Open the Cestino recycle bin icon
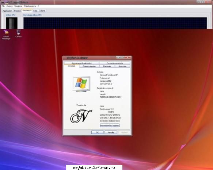The width and height of the screenshot is (213, 170). click(x=19, y=34)
